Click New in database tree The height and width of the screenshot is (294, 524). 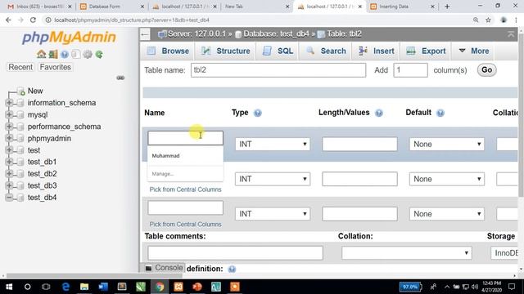coord(35,91)
